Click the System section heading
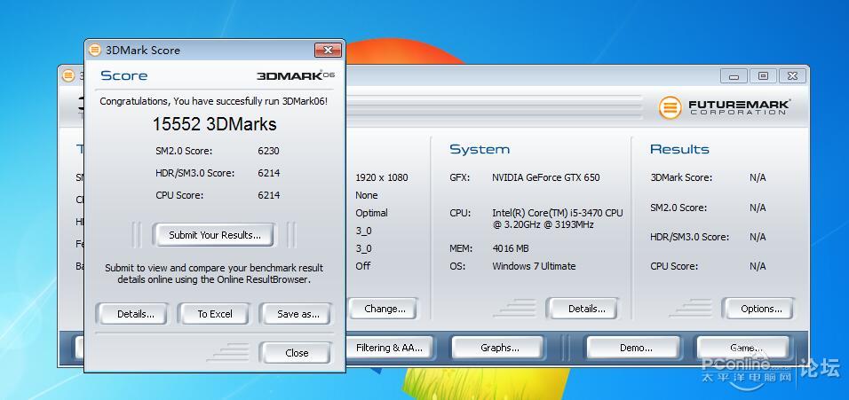The image size is (849, 400). tap(480, 149)
